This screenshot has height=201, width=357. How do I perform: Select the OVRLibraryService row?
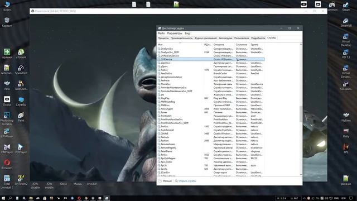coord(211,56)
